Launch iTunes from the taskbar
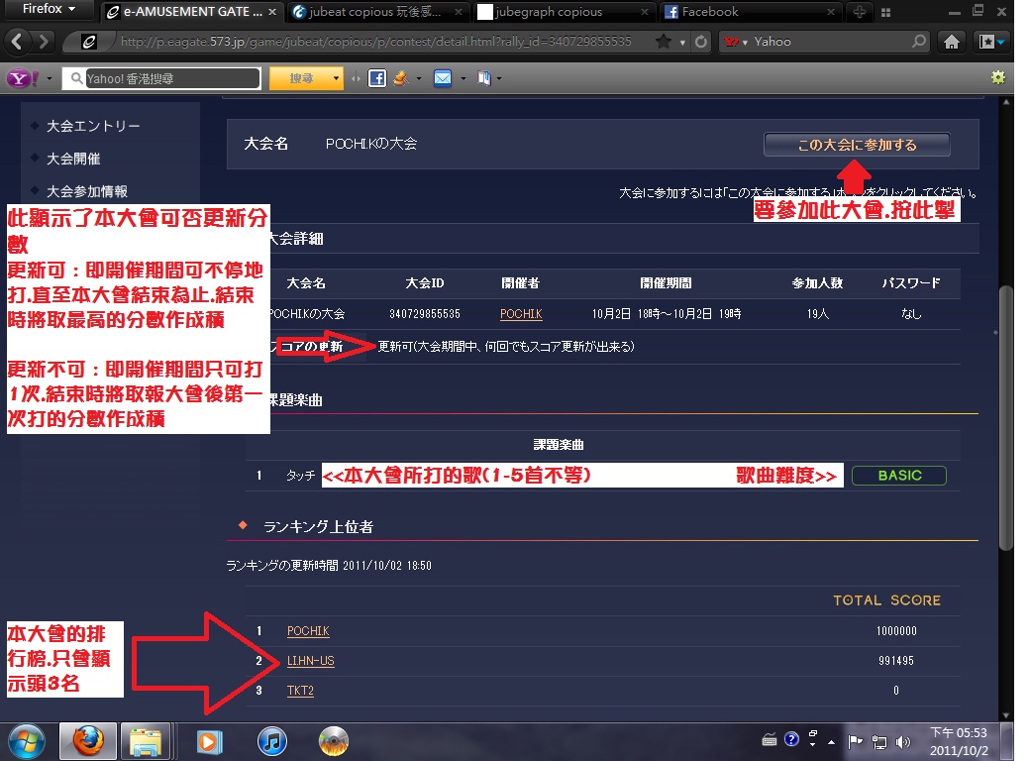 pyautogui.click(x=271, y=740)
